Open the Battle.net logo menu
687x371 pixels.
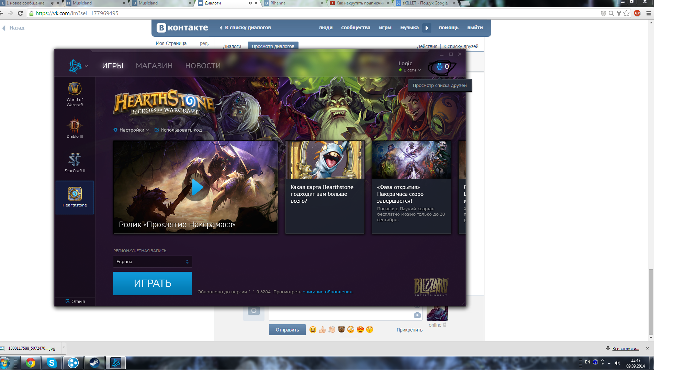[x=75, y=66]
